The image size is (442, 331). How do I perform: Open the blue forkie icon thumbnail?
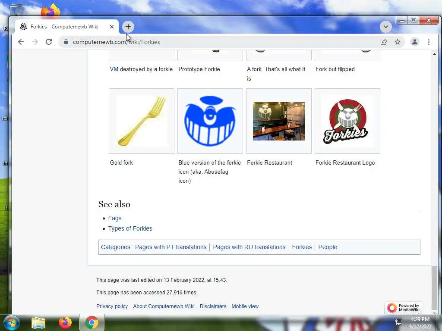coord(210,121)
